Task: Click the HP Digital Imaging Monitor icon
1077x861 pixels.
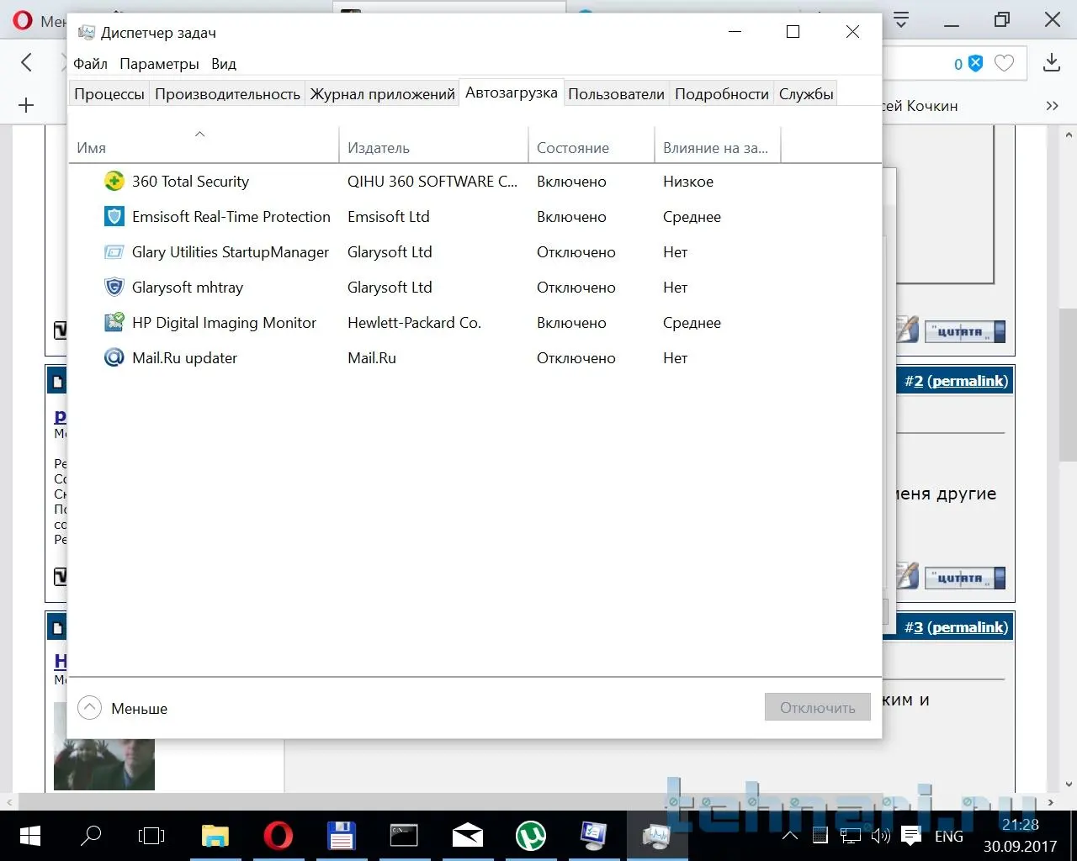Action: (x=114, y=323)
